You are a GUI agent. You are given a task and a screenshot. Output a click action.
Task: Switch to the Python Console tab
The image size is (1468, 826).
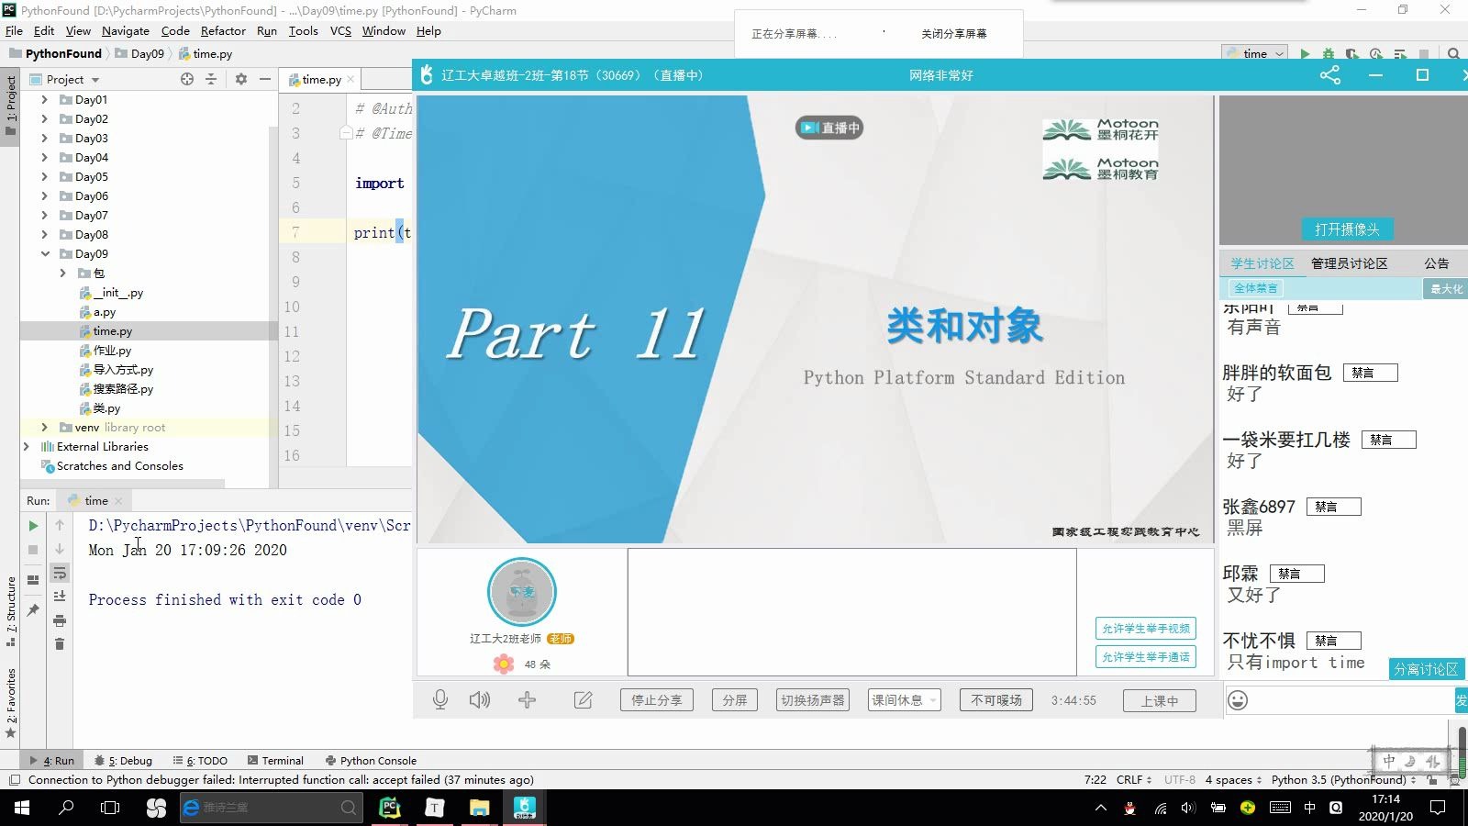[x=371, y=760]
